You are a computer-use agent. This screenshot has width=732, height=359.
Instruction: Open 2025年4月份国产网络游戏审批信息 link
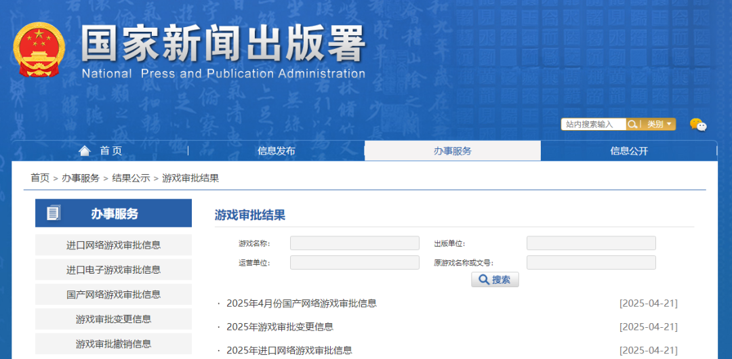302,303
